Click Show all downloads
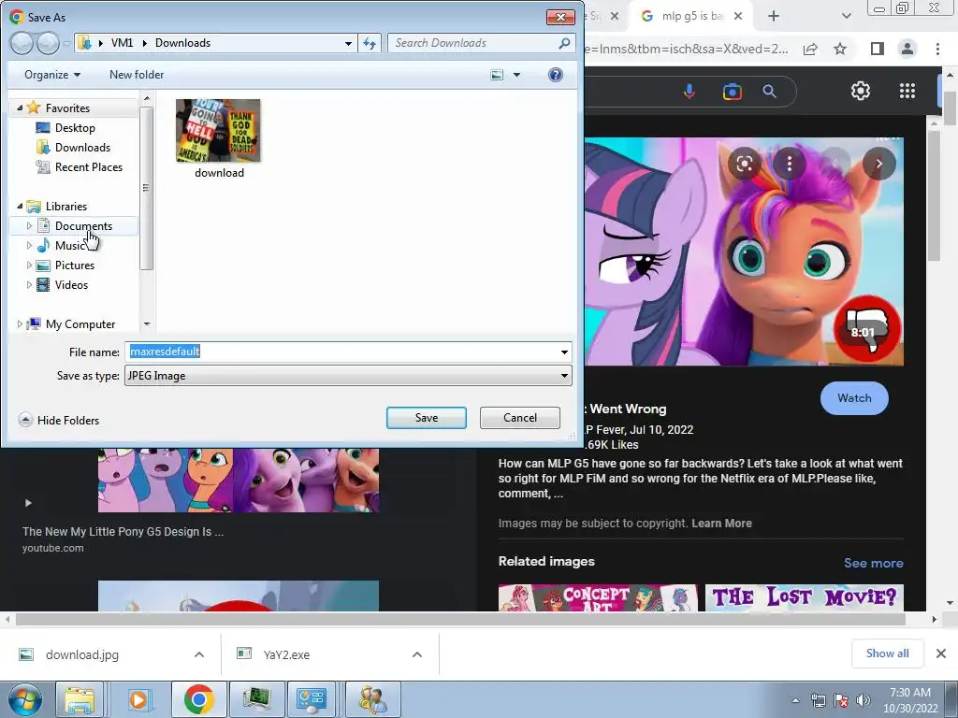The image size is (958, 718). click(887, 653)
